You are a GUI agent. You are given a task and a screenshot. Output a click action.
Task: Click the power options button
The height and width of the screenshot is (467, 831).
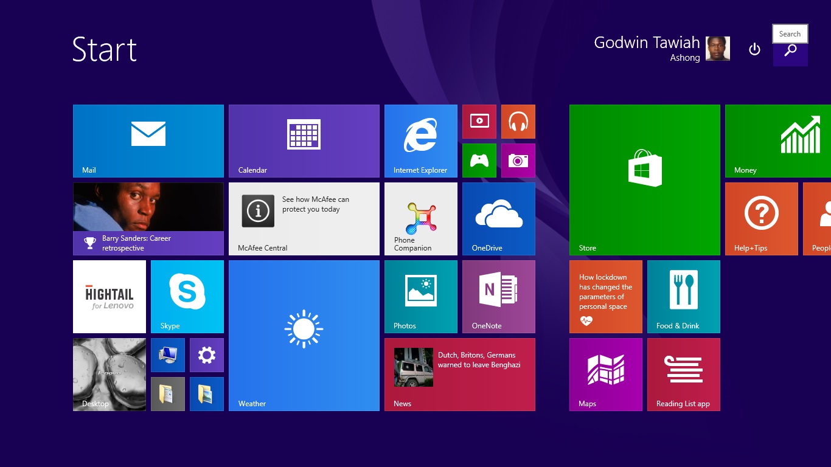click(x=754, y=49)
